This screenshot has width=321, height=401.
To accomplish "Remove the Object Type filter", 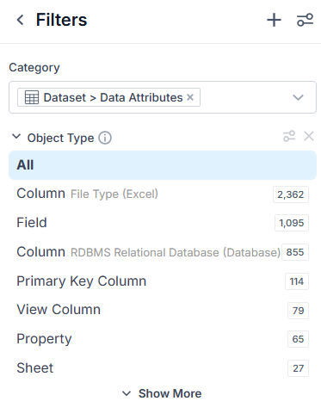I will coord(309,136).
